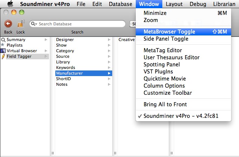This screenshot has width=239, height=157.
Task: Expand the Manufacturer column arrow
Action: point(109,73)
